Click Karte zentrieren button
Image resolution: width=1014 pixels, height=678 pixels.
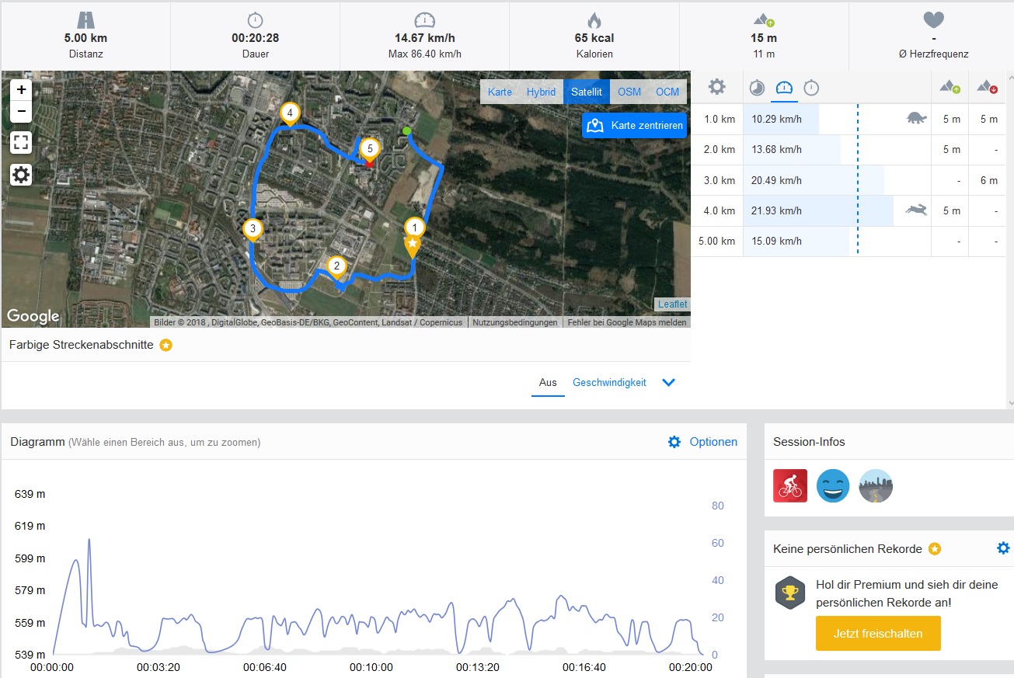635,125
